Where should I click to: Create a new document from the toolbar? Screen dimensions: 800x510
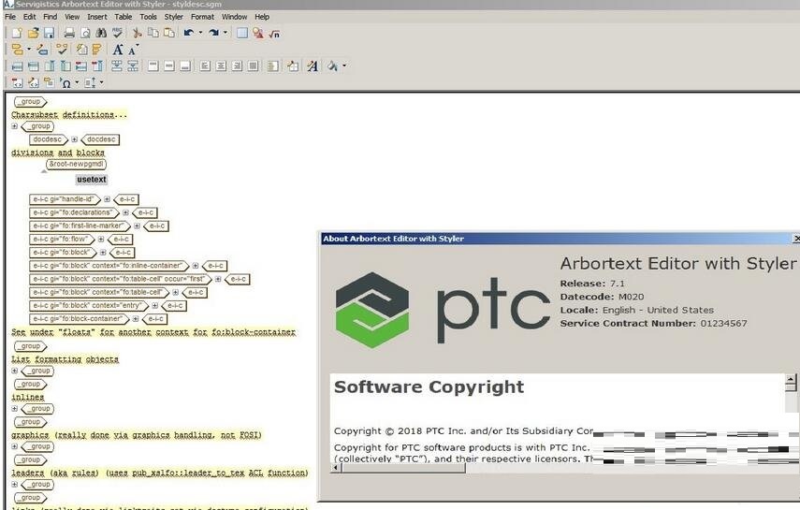[17, 33]
